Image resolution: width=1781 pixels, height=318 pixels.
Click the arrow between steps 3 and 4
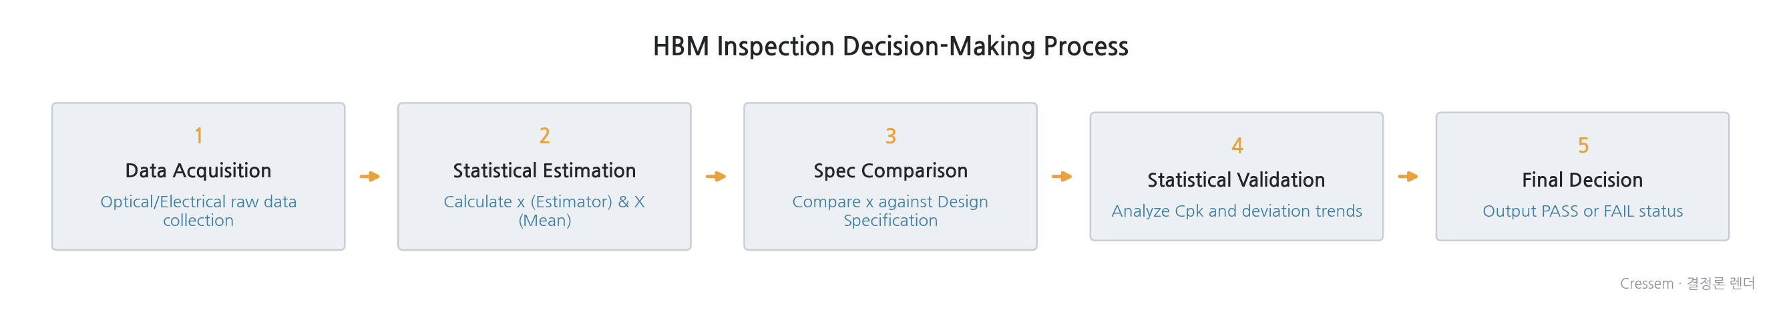tap(1062, 177)
